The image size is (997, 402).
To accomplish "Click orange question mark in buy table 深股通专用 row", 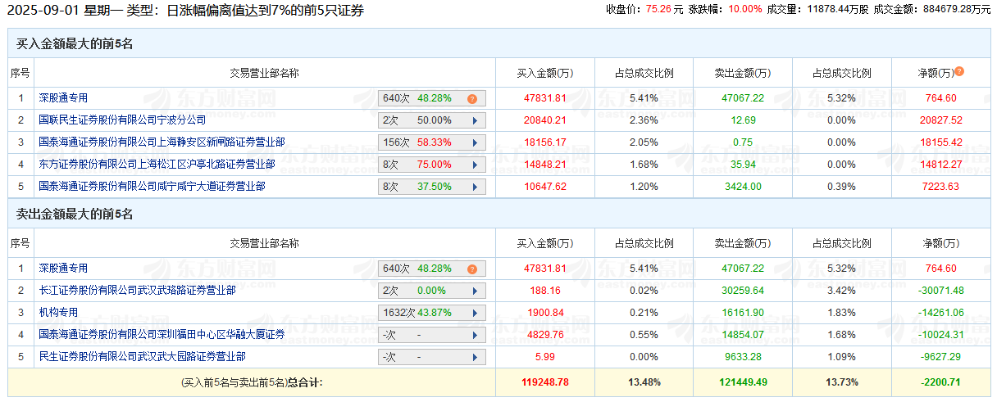I will [472, 99].
